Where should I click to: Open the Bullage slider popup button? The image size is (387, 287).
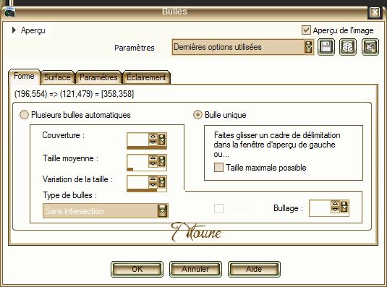(344, 207)
